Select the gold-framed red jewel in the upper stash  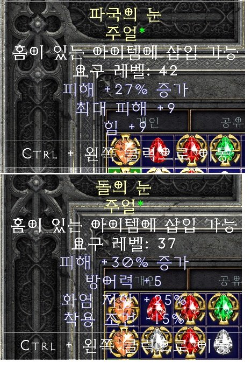[x=191, y=150]
